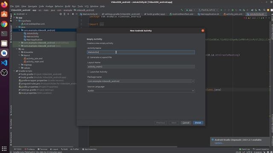Open the Terminal tool window tab
The height and width of the screenshot is (153, 273).
tap(42, 149)
